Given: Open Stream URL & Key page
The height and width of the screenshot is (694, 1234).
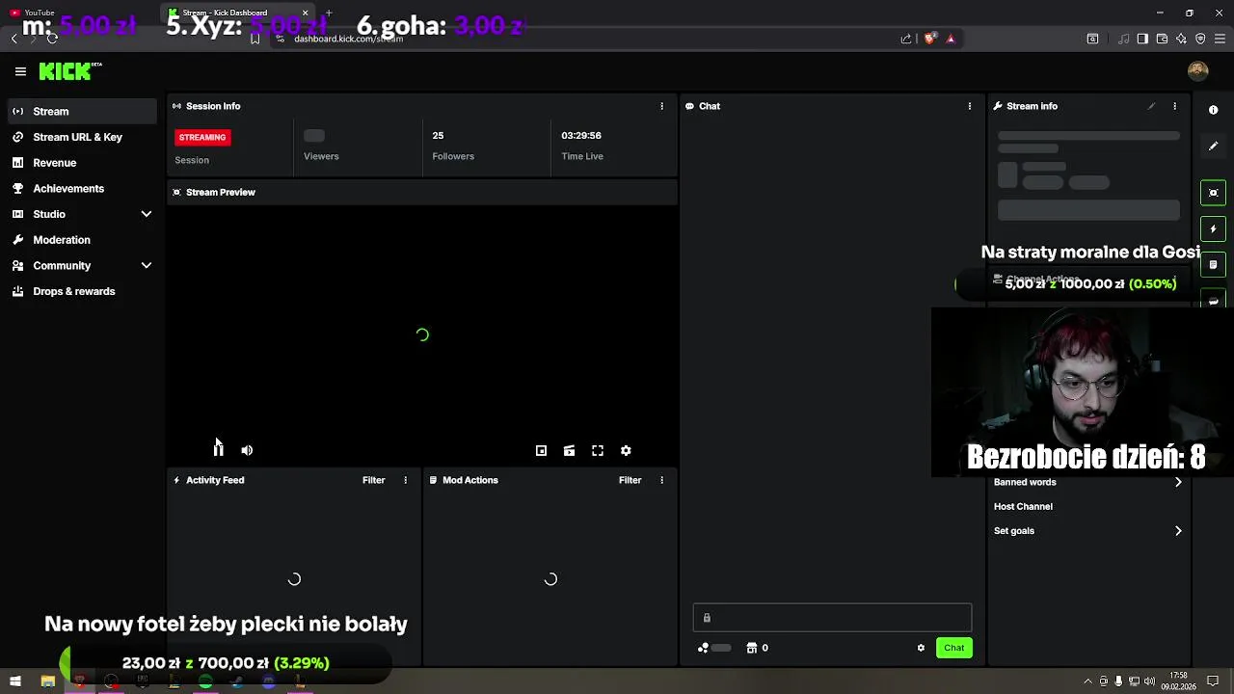Looking at the screenshot, I should coord(82,137).
